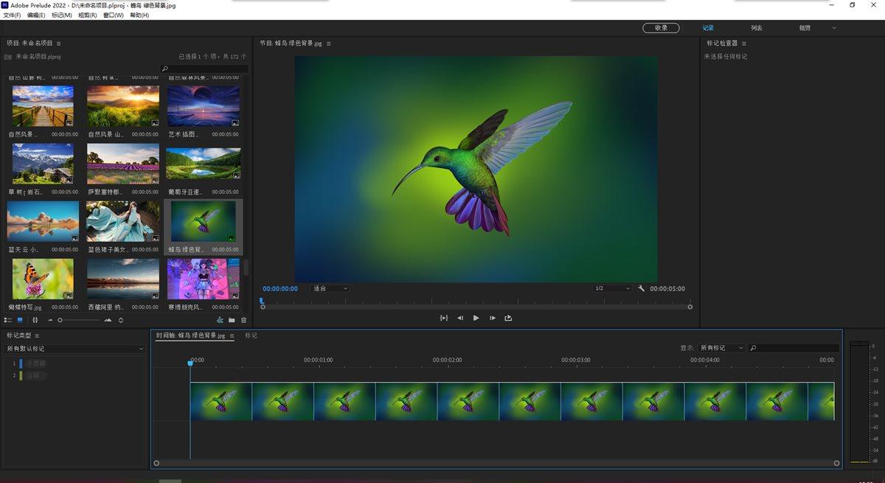The height and width of the screenshot is (483, 885).
Task: Switch project panel to list view
Action: 8,320
